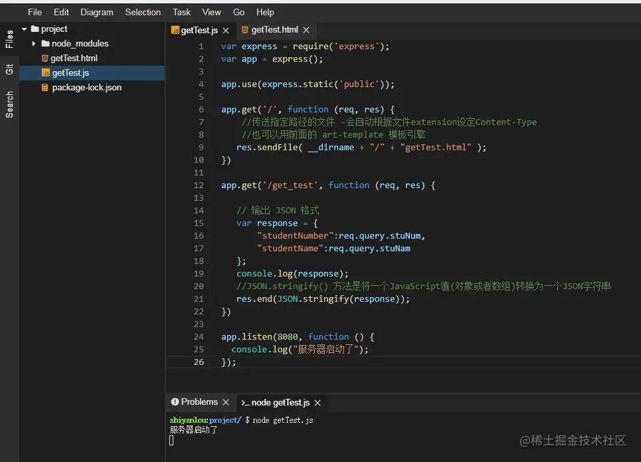Click the terminal cursor to focus input

click(171, 440)
